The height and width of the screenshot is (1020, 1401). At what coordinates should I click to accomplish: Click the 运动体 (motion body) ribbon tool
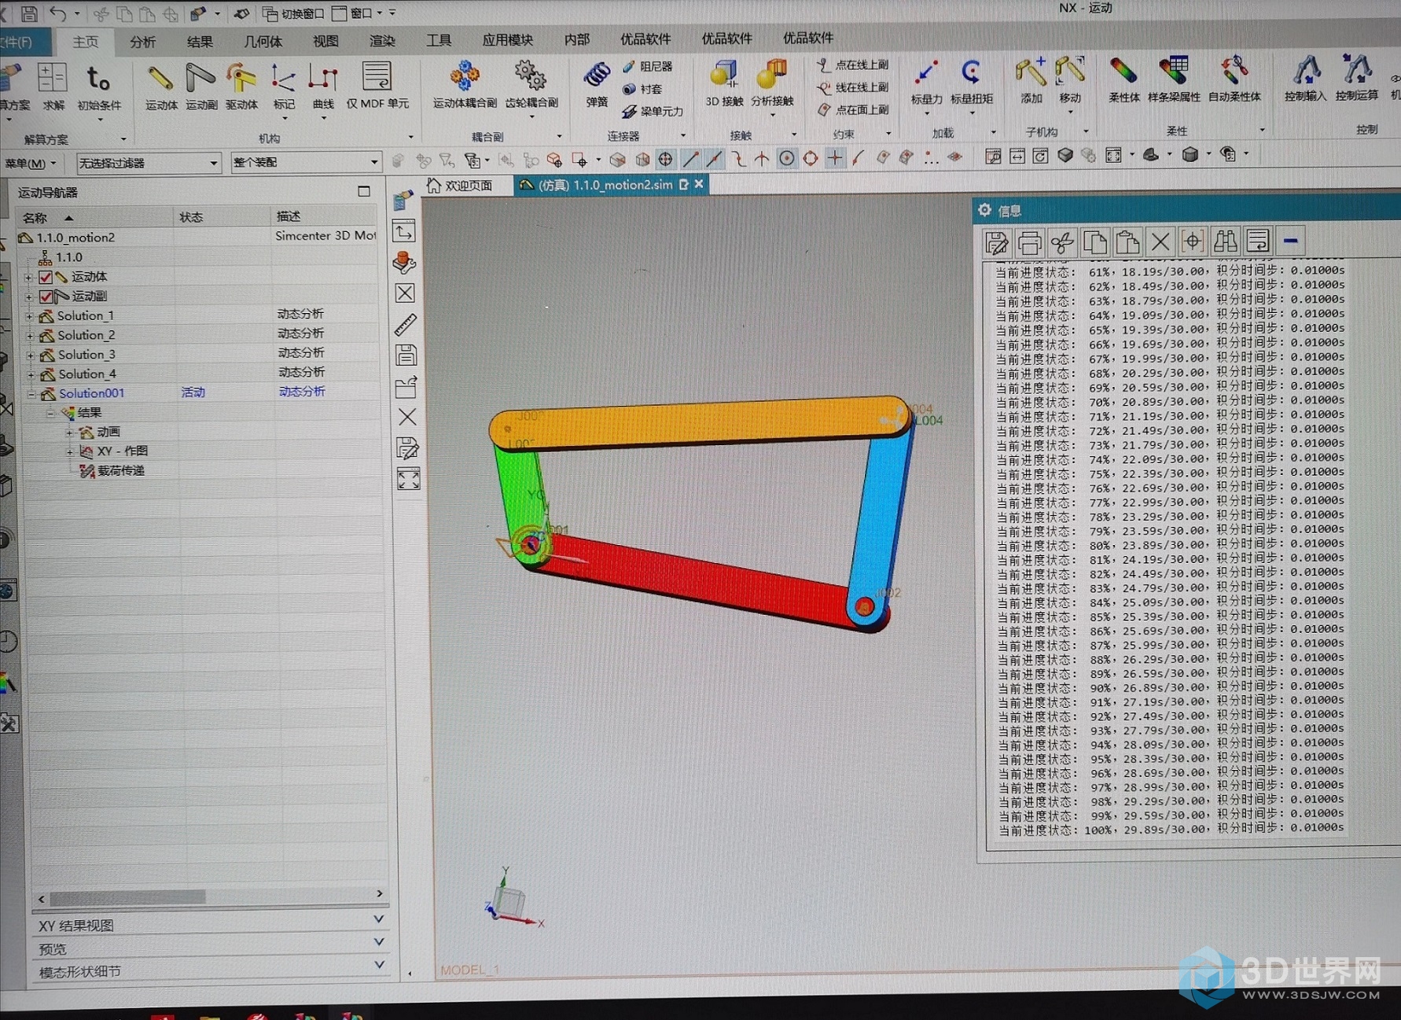(x=160, y=87)
